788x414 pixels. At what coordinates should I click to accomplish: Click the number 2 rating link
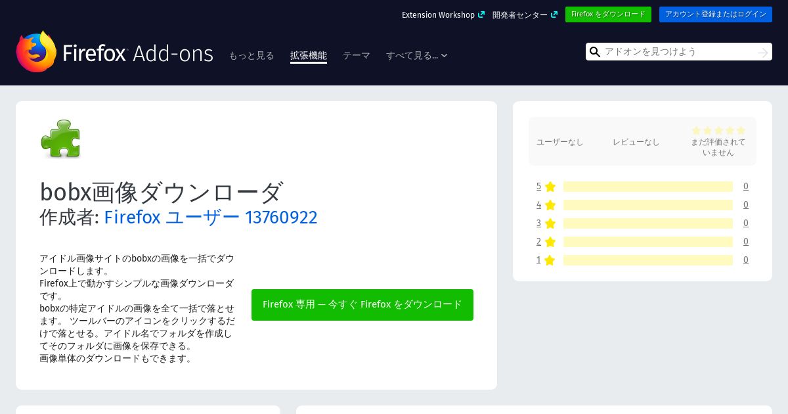(x=538, y=242)
